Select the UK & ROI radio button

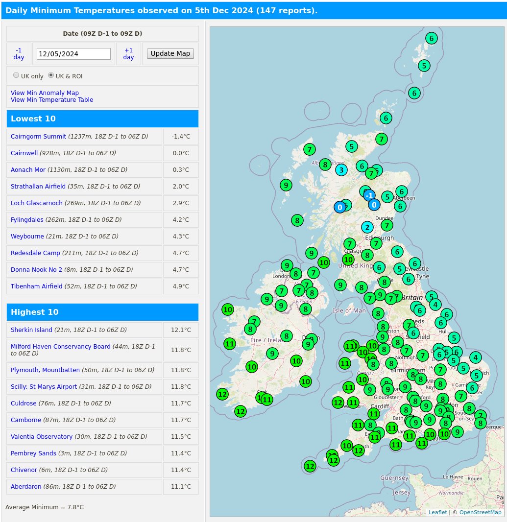point(51,75)
